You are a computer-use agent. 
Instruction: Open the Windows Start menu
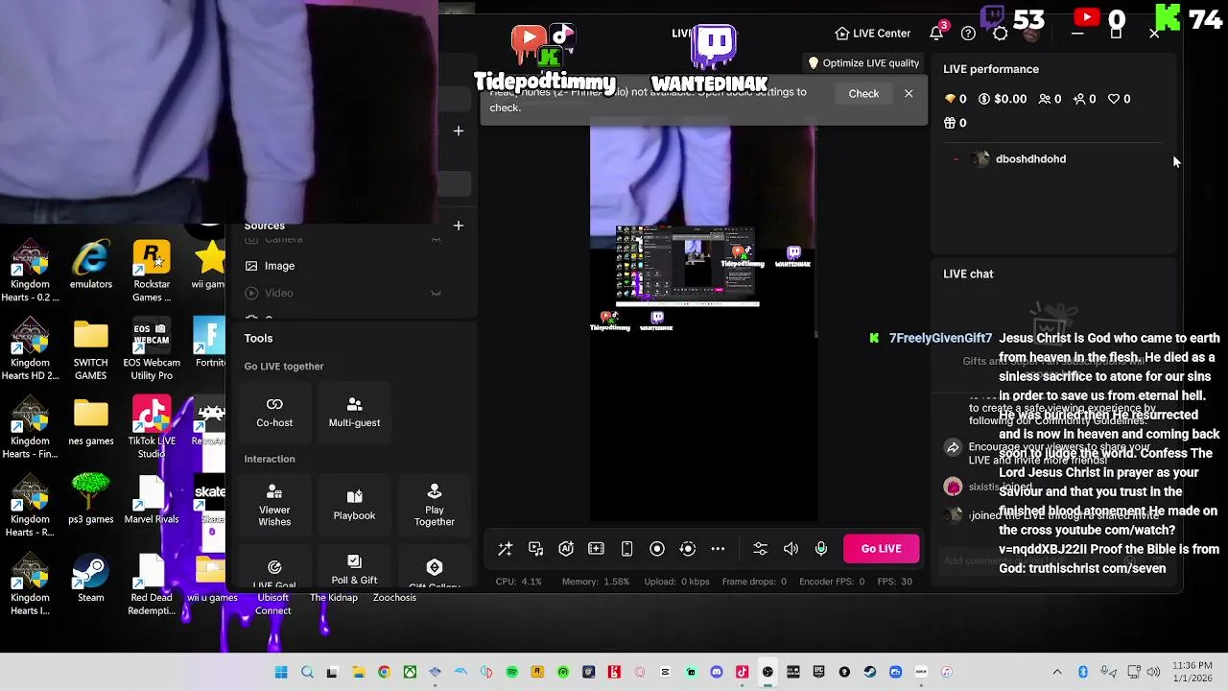pyautogui.click(x=281, y=672)
